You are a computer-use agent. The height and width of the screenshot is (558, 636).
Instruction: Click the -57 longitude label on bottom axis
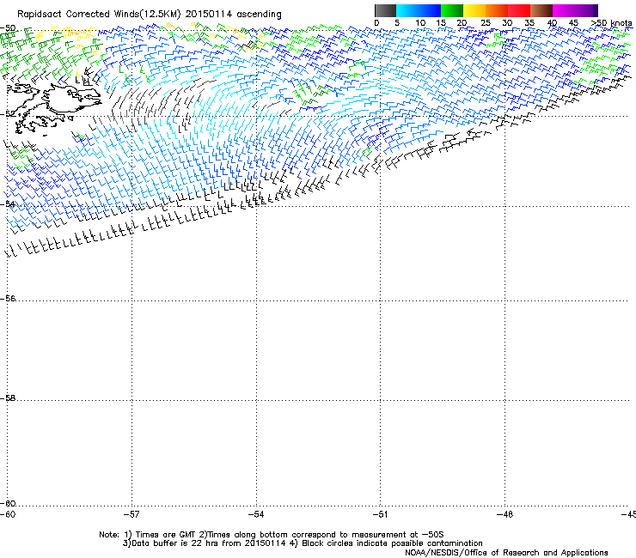pyautogui.click(x=131, y=514)
